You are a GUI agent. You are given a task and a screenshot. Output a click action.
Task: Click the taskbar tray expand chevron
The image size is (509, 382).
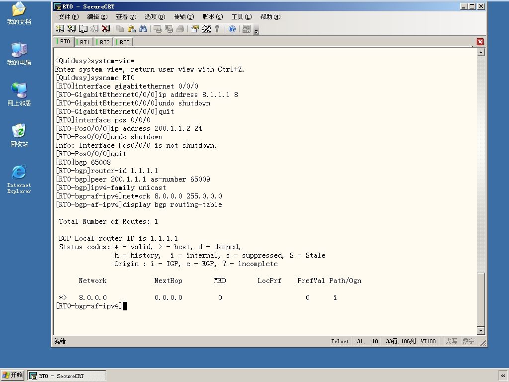tap(503, 376)
